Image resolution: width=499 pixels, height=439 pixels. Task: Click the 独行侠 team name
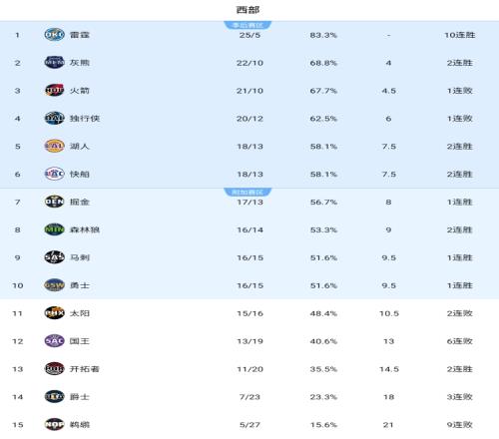[85, 119]
